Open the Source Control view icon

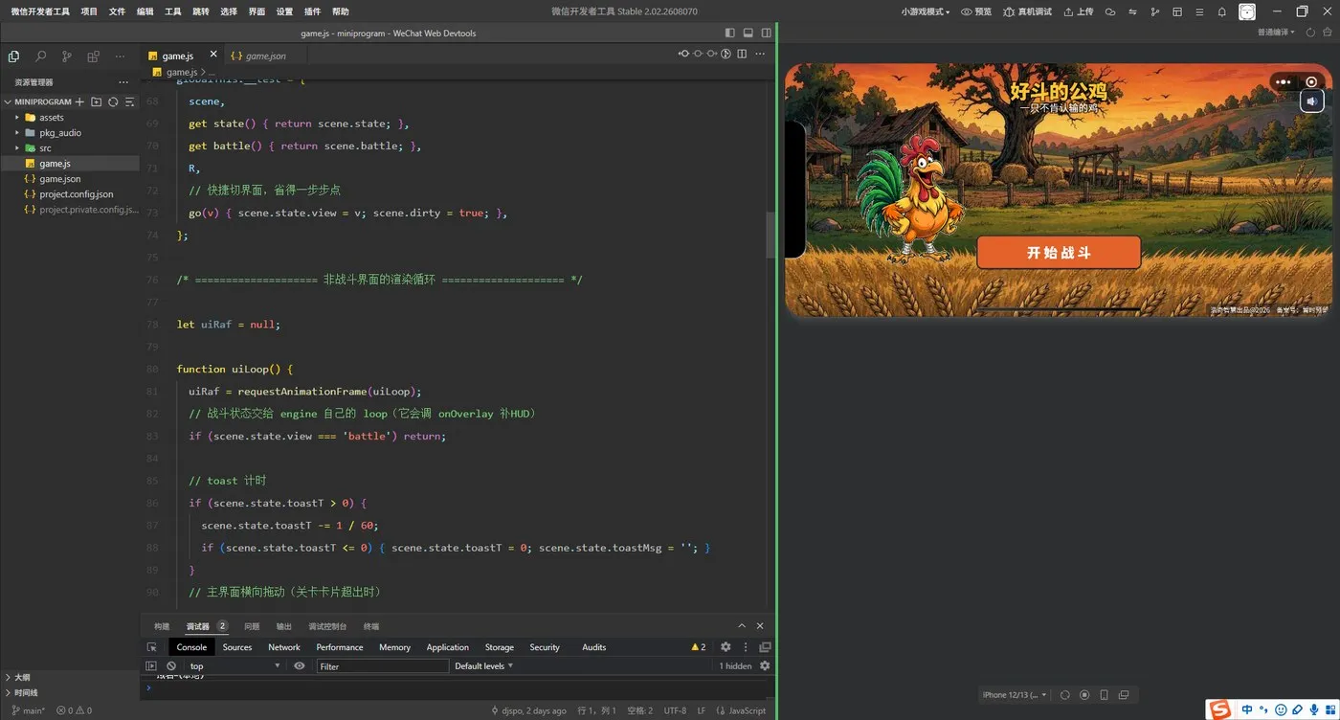[x=67, y=56]
